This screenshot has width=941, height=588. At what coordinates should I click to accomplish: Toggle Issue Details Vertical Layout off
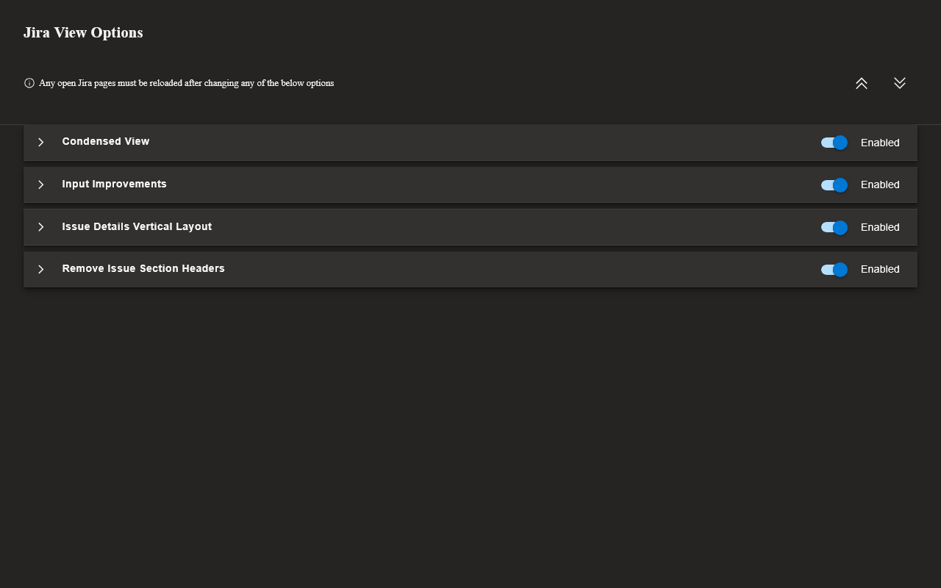tap(834, 228)
